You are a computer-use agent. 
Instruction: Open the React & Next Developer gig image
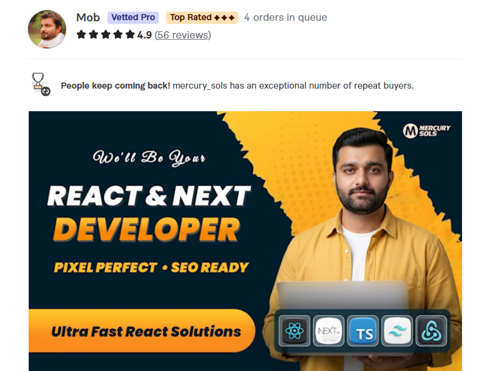click(x=245, y=241)
